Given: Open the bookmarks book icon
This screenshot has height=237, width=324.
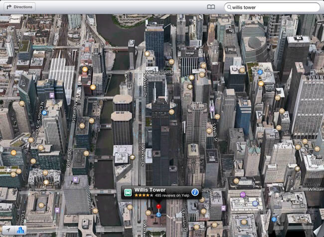Looking at the screenshot, I should (211, 7).
